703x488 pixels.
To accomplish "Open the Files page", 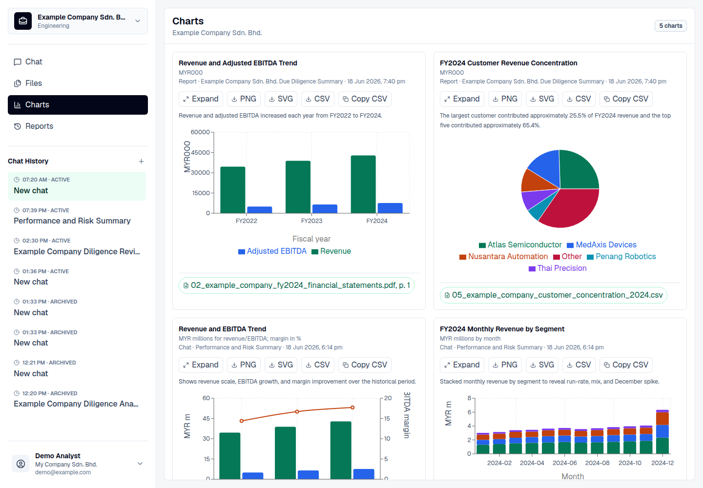I will 78,83.
